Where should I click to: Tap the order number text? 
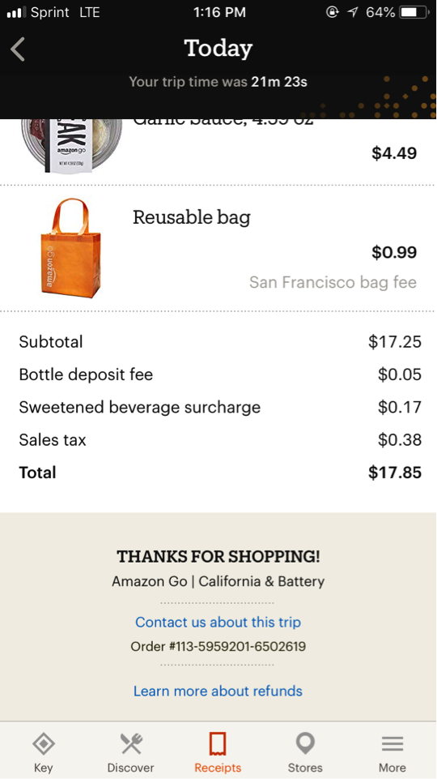[x=218, y=646]
